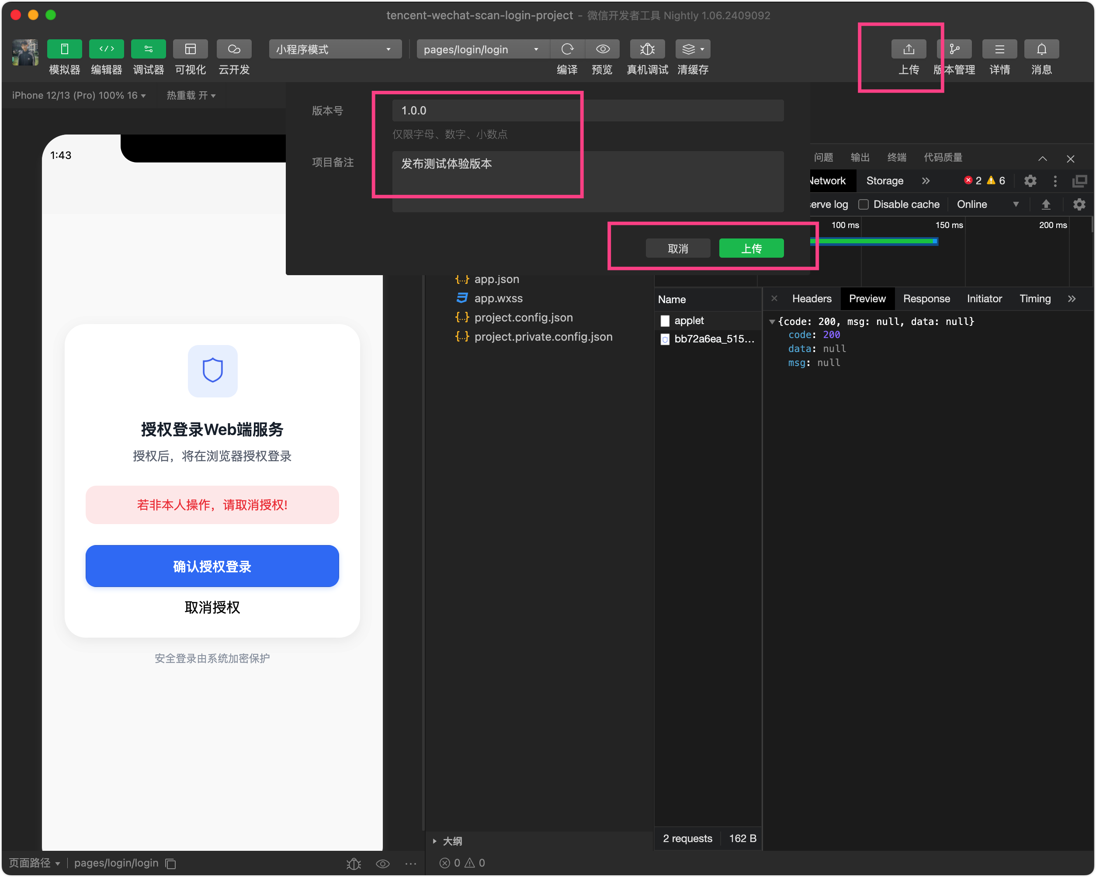This screenshot has width=1096, height=877.
Task: Open the 详情 details panel
Action: point(999,49)
